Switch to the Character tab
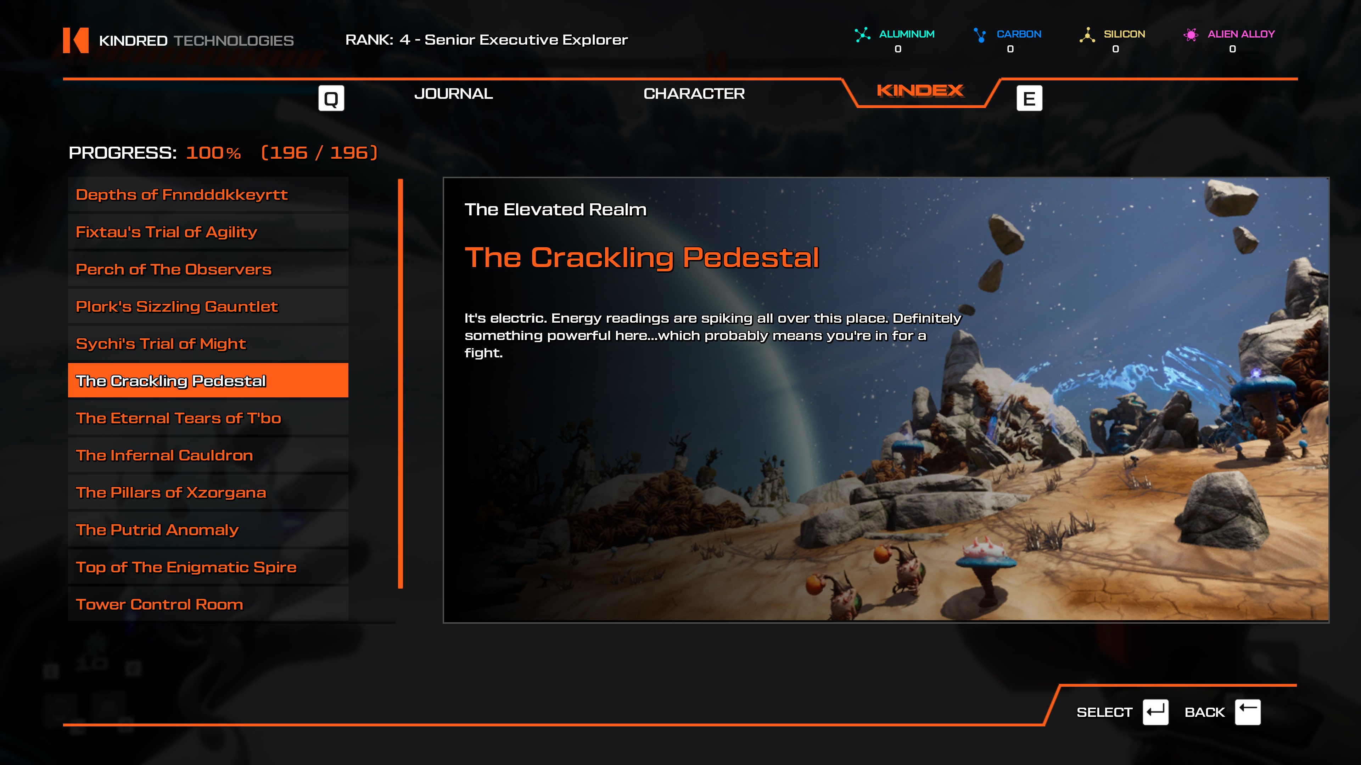The height and width of the screenshot is (765, 1361). [x=694, y=93]
